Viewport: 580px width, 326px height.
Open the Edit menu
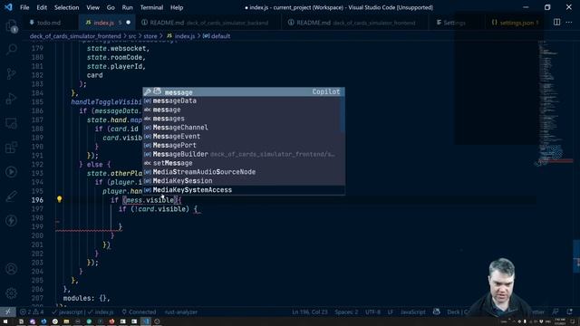pyautogui.click(x=42, y=7)
